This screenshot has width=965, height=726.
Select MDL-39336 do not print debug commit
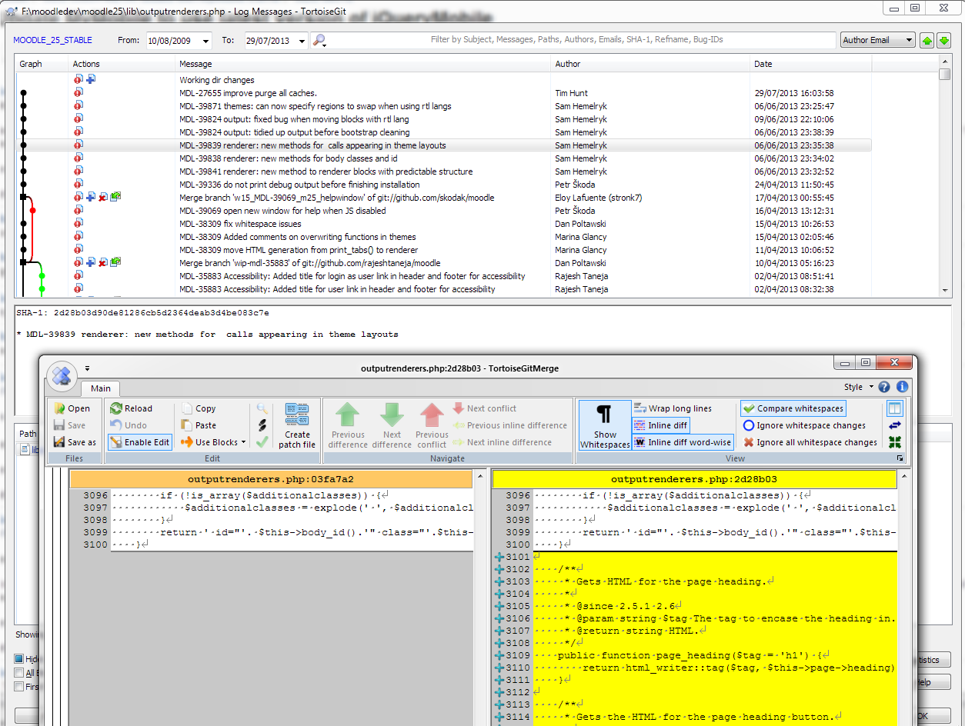click(x=443, y=185)
